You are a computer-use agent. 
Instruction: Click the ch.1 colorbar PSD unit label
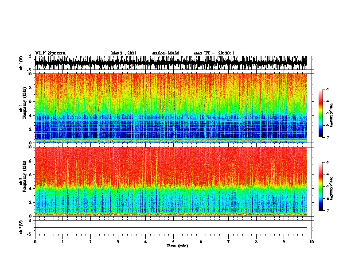pyautogui.click(x=332, y=116)
